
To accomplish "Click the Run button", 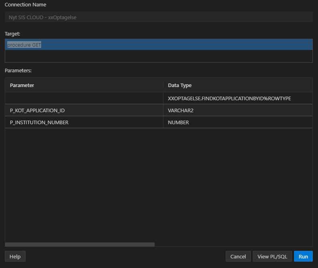I will [303, 256].
